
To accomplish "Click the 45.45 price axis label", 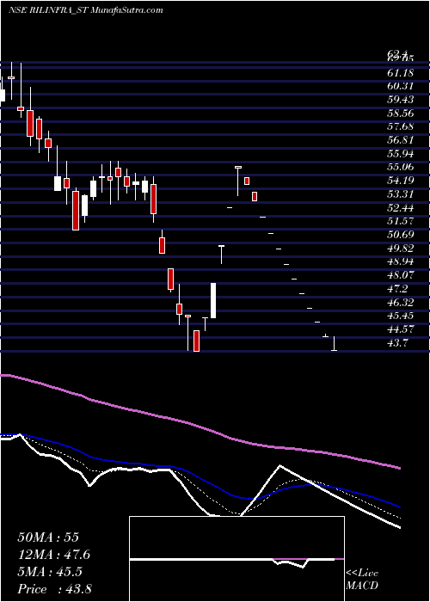I will pyautogui.click(x=401, y=316).
